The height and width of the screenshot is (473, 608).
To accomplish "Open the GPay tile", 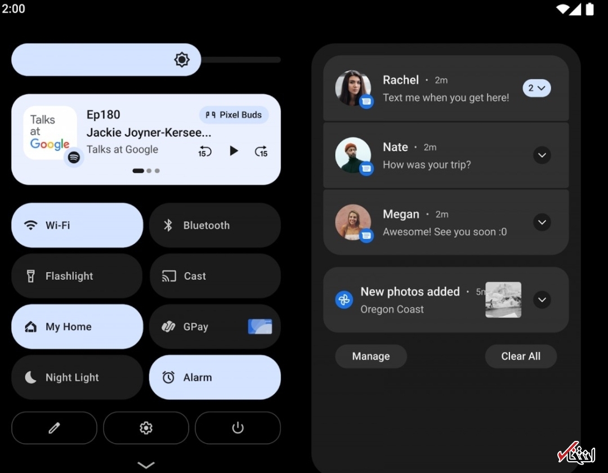I will click(x=214, y=327).
